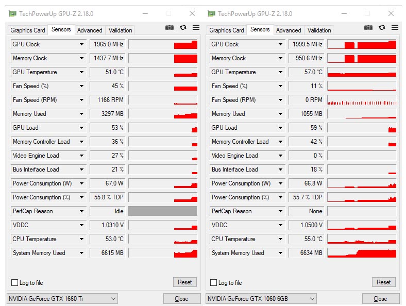Switch to the Advanced tab in the right window
This screenshot has height=306, width=406.
click(x=289, y=30)
